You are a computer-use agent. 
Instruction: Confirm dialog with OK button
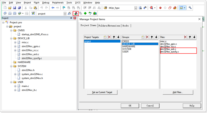(x=130, y=106)
